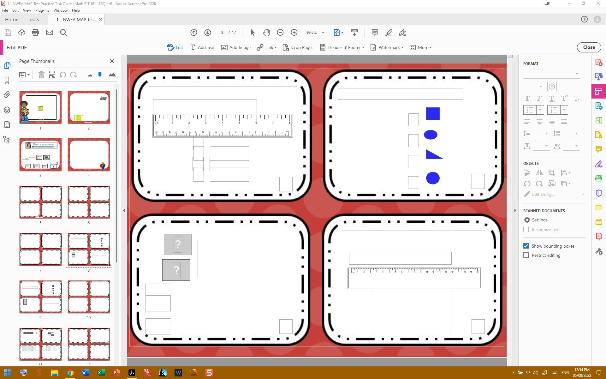This screenshot has width=606, height=379.
Task: Select the Hand pan tool
Action: point(266,33)
